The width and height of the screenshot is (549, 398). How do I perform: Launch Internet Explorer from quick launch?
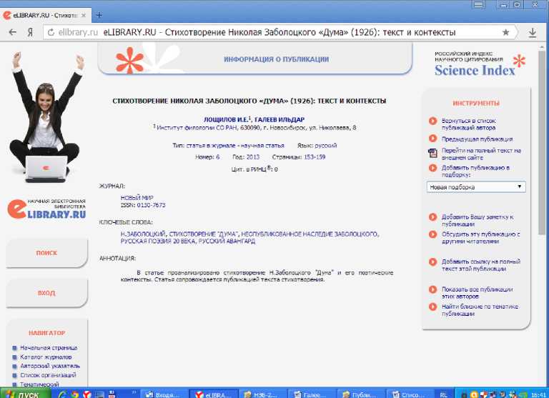pos(62,394)
